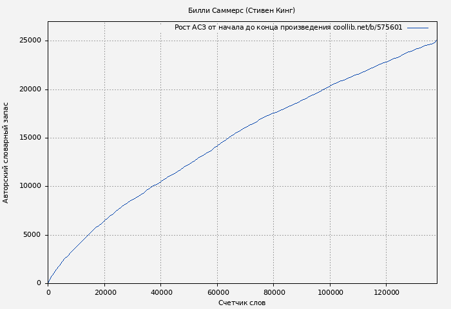The width and height of the screenshot is (451, 309).
Task: Click the 0 tick on vertical axis
Action: [40, 283]
